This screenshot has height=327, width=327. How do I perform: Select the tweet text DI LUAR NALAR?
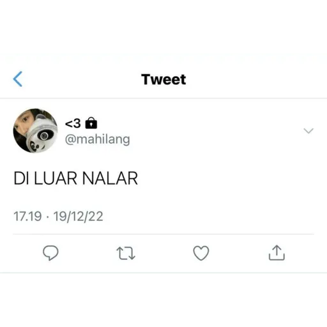pos(75,178)
